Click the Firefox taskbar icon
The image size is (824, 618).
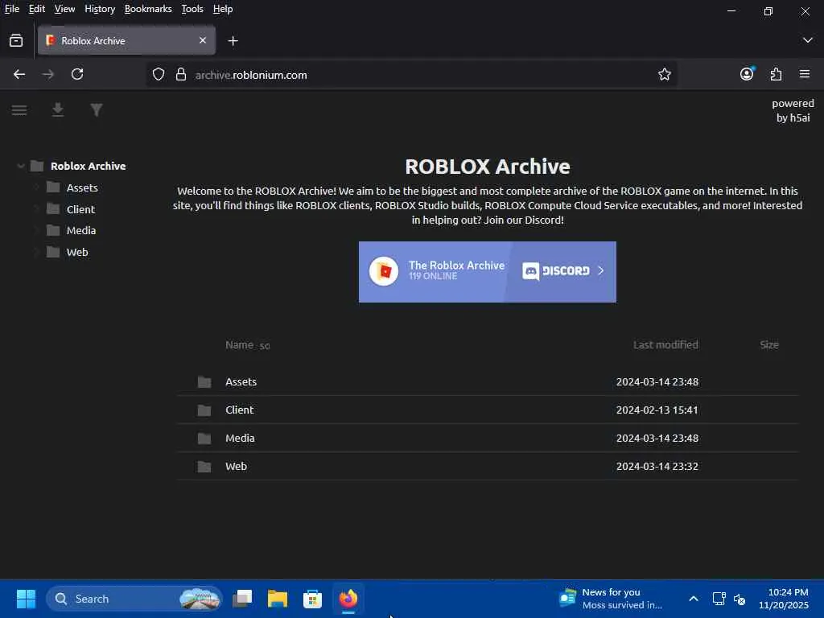[348, 599]
